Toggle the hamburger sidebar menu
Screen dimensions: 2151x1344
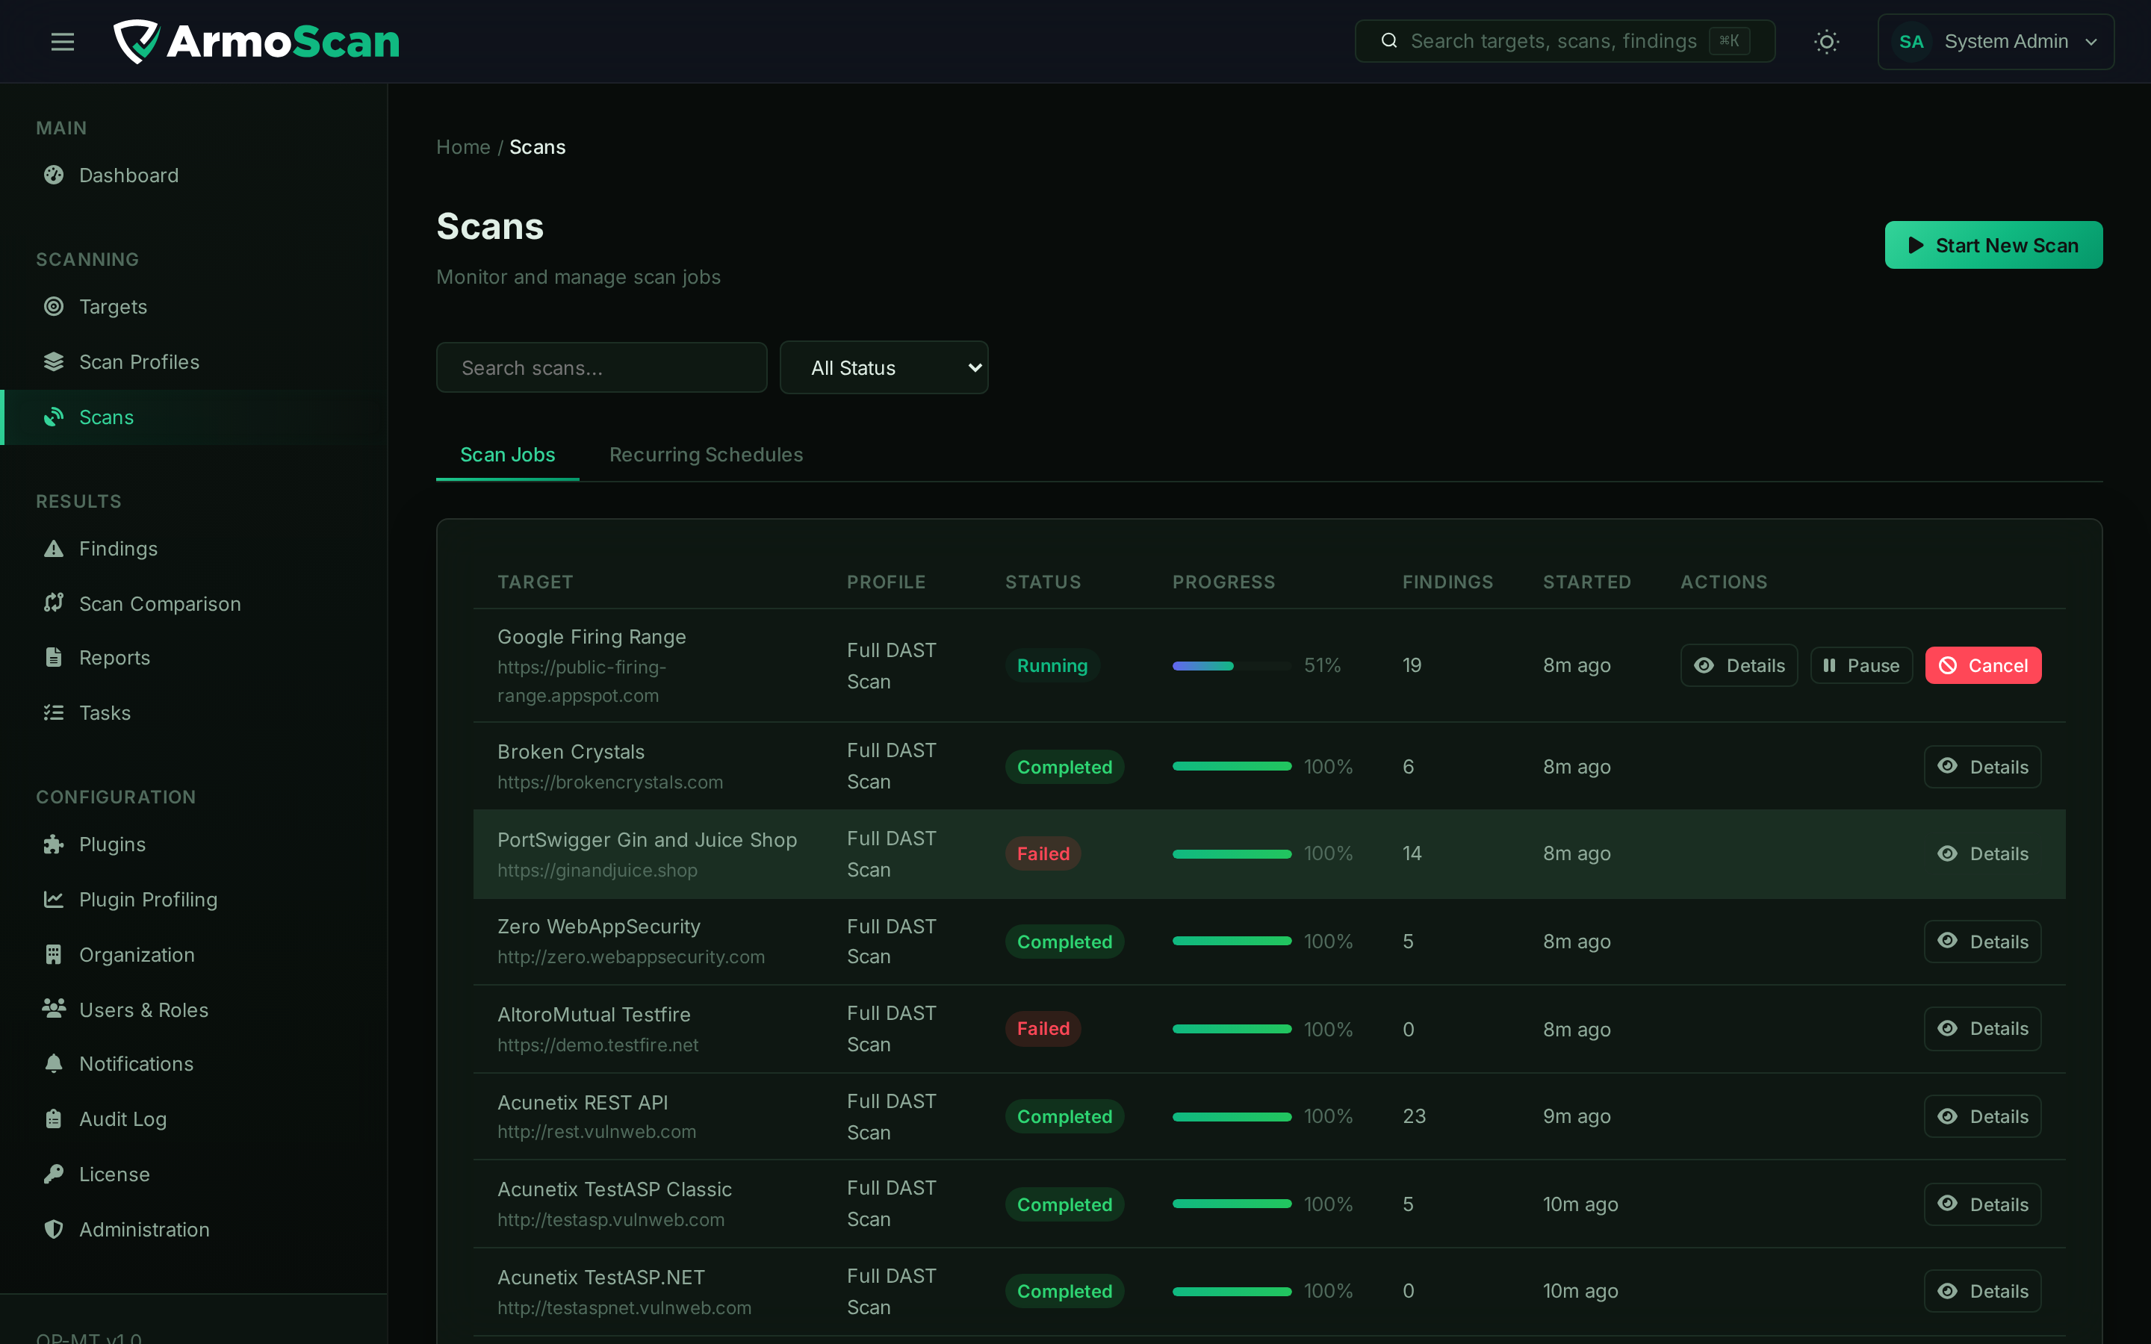point(62,42)
